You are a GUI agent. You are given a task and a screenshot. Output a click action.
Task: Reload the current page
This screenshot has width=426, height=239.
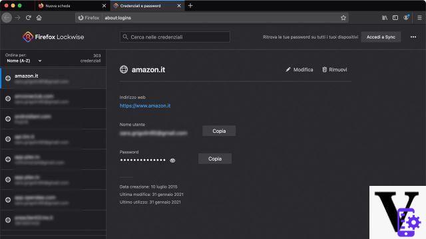(x=28, y=18)
